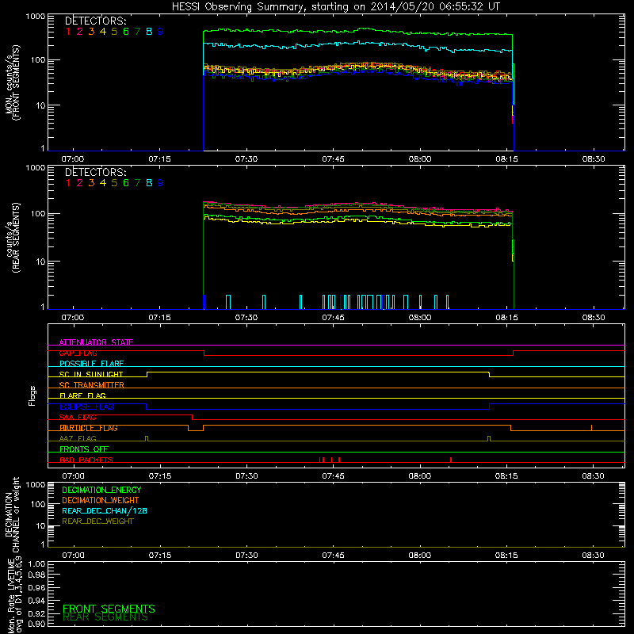Click the yellow detector 4 trace in rear plot
The image size is (634, 634).
358,222
